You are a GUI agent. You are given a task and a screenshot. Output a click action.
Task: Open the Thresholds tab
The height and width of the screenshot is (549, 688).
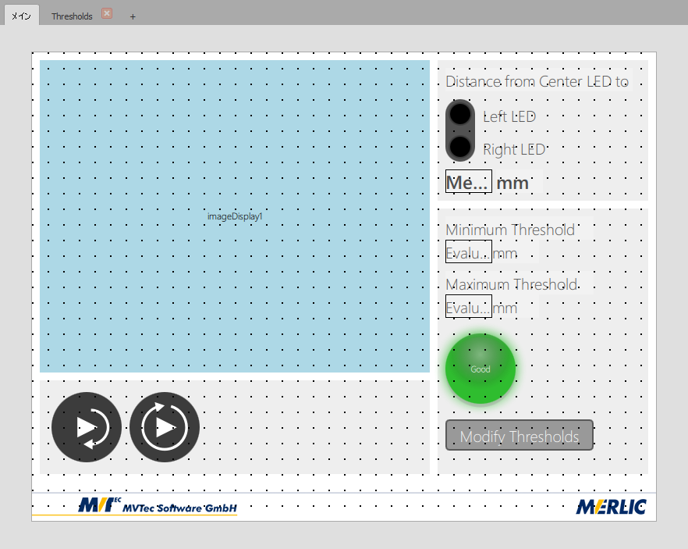click(72, 16)
